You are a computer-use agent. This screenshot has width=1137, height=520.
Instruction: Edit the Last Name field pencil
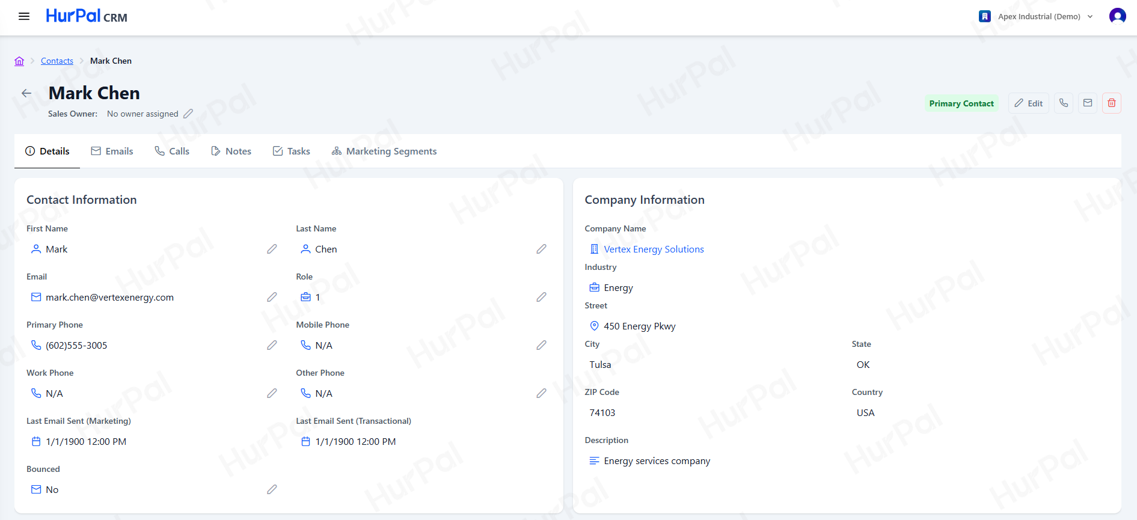[541, 249]
